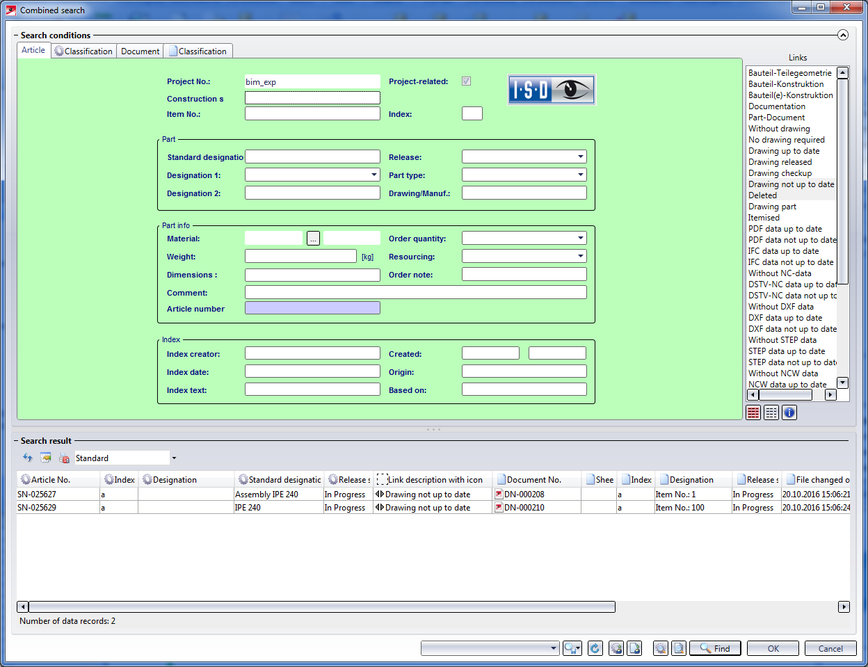Click the Comment input field
The image size is (868, 667).
416,292
